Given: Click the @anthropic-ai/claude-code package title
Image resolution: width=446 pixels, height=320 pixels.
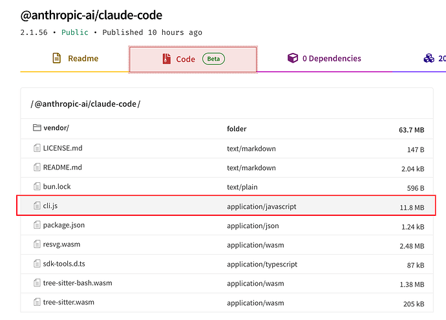Looking at the screenshot, I should pos(91,16).
